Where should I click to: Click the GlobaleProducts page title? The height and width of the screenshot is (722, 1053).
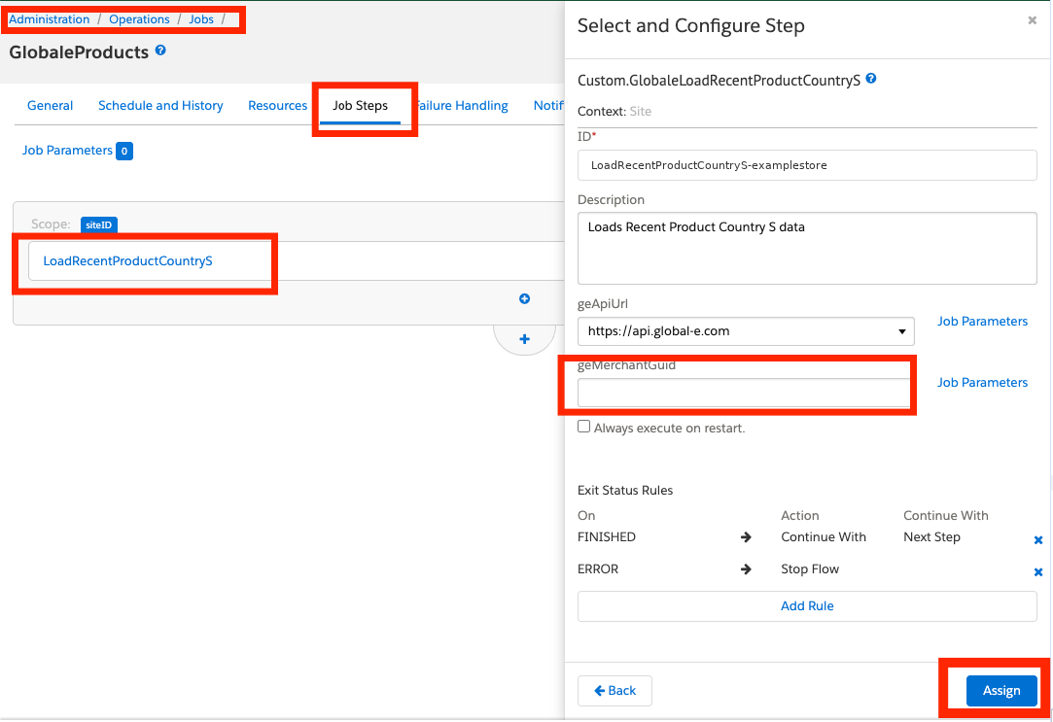79,52
